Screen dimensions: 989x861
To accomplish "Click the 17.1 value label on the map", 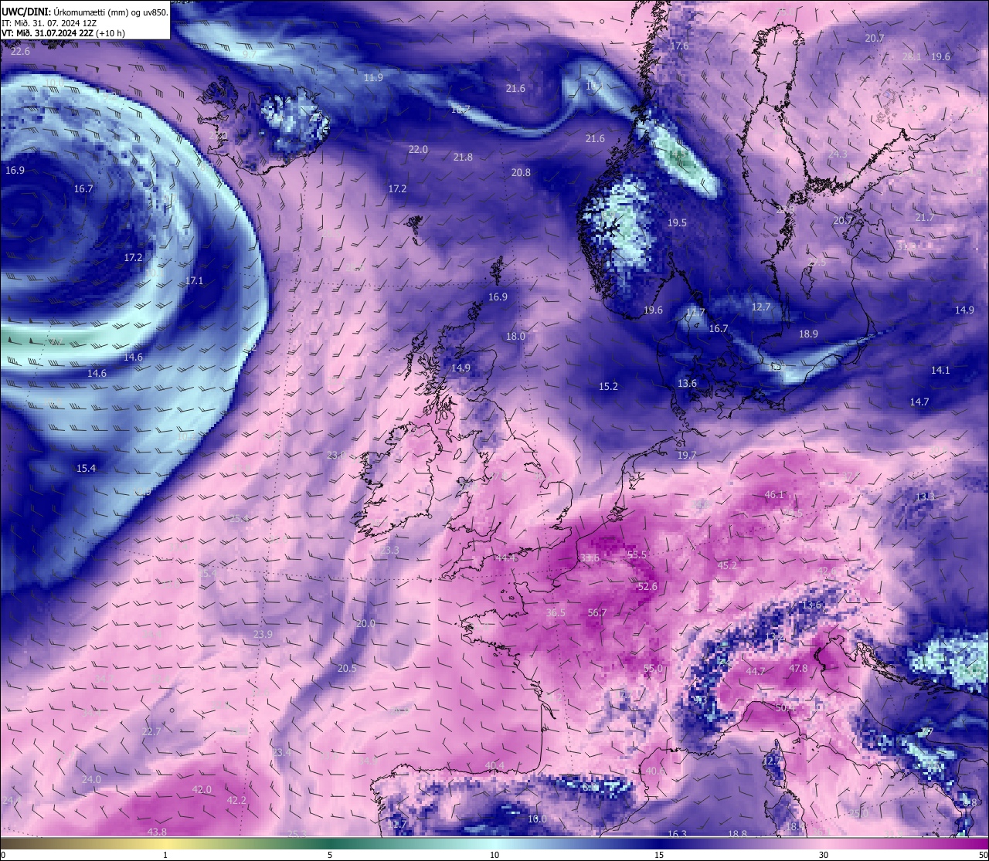I will pyautogui.click(x=194, y=281).
